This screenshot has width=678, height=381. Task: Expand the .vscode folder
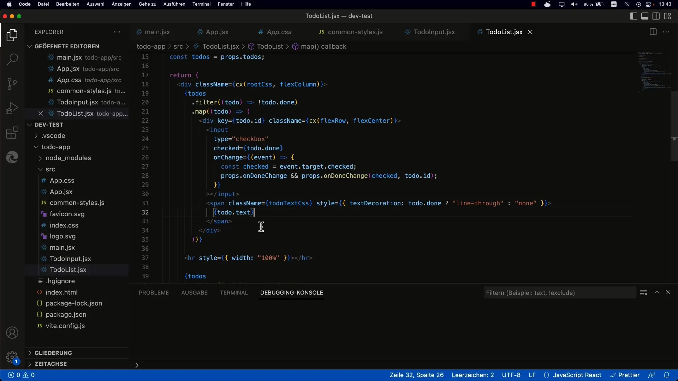(x=53, y=136)
